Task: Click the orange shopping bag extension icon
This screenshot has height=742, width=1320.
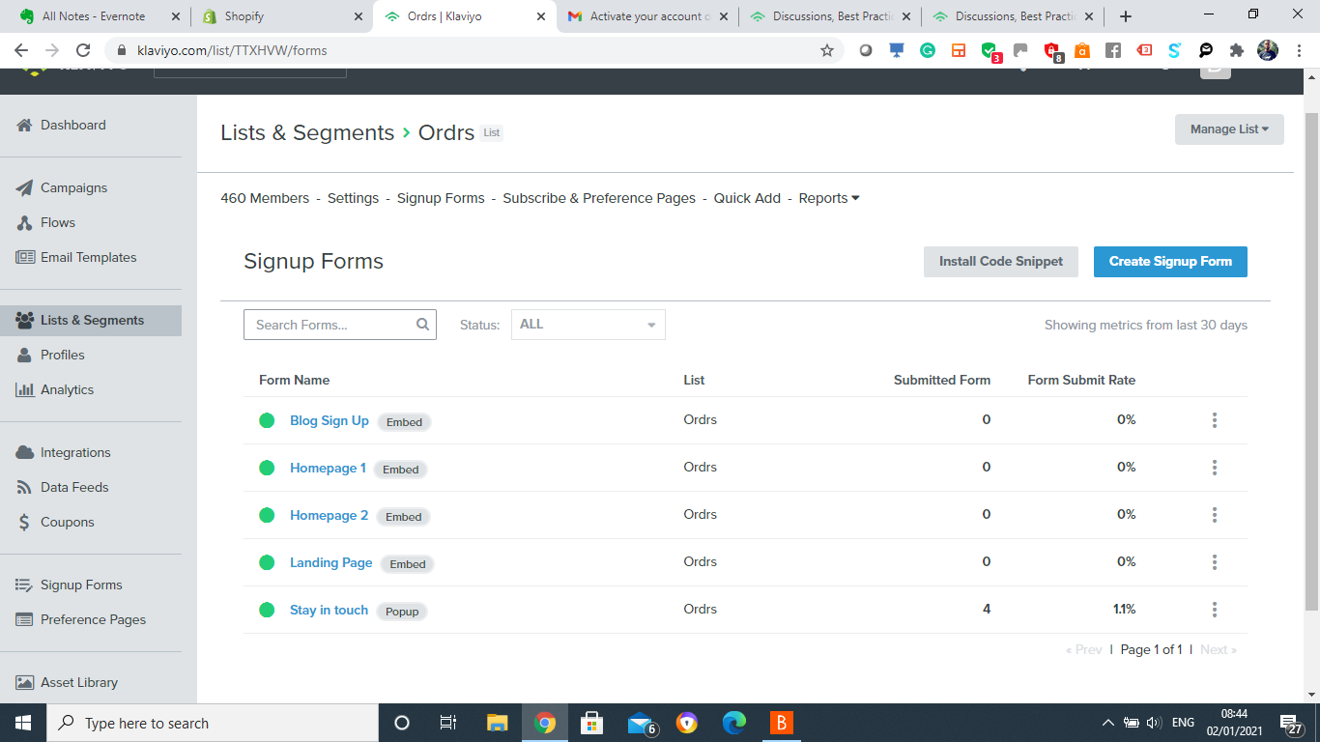Action: [1082, 50]
